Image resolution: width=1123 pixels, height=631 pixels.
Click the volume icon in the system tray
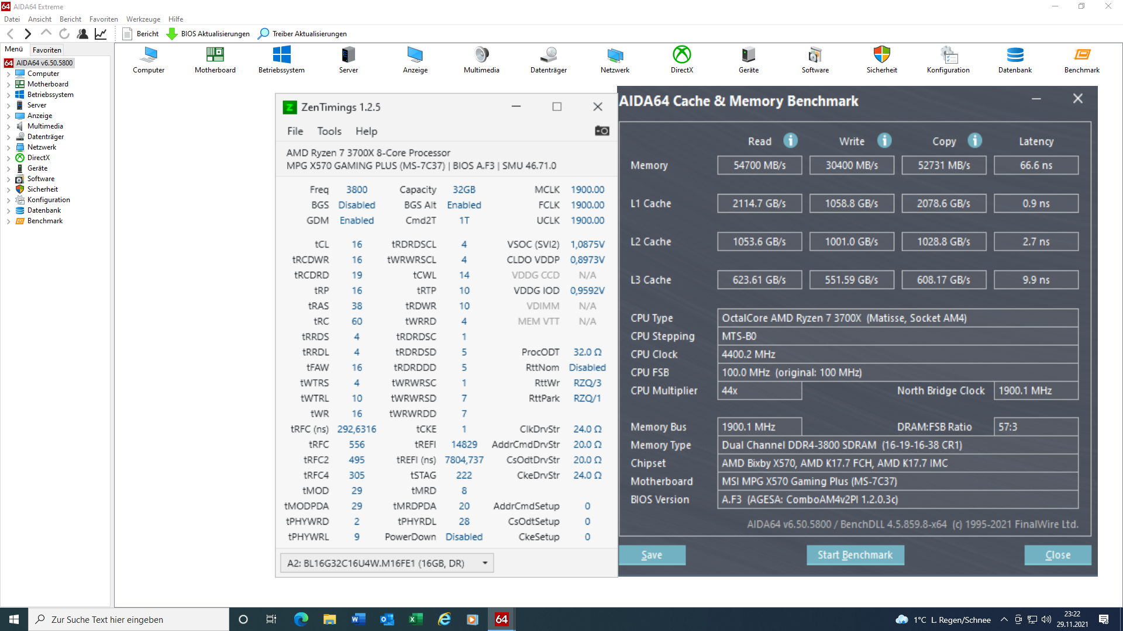(1046, 619)
